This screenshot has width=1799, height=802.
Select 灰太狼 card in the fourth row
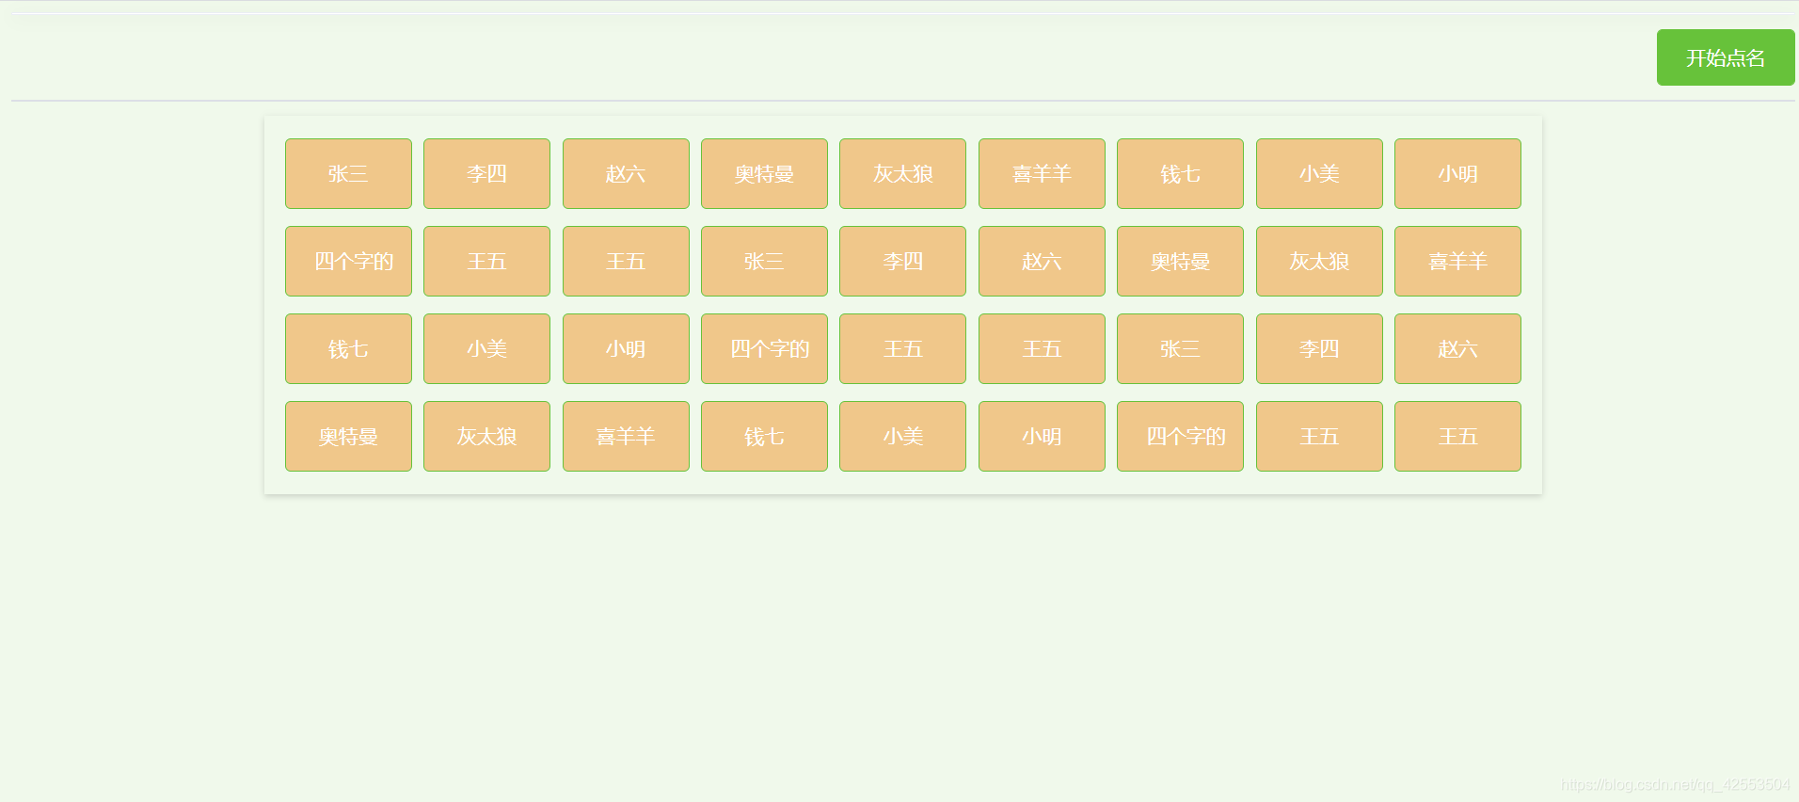coord(486,436)
